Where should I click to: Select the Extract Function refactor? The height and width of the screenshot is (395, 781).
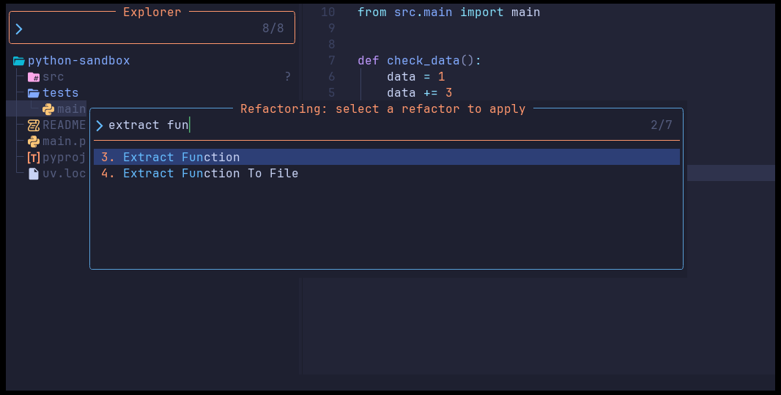387,157
